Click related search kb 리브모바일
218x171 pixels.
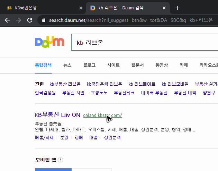pyautogui.click(x=175, y=84)
